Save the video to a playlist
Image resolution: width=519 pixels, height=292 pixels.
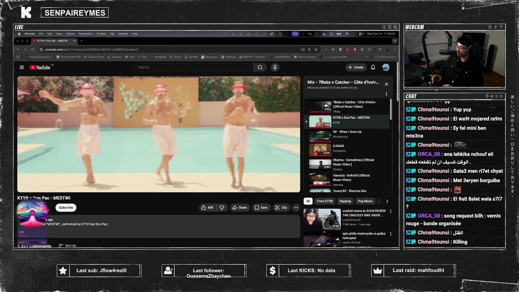261,208
